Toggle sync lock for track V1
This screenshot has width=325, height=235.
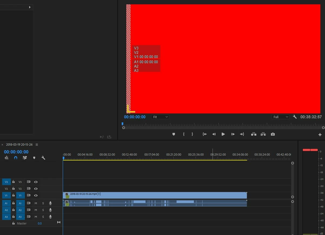pos(28,195)
